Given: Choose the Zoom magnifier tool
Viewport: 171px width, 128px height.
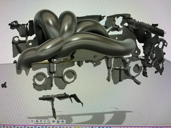Looking at the screenshot, I should (45, 121).
